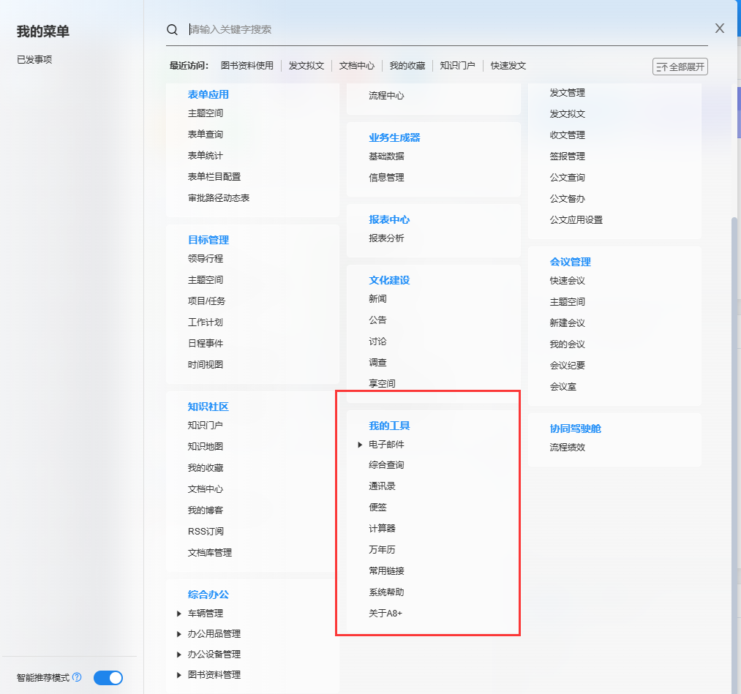
Task: Open 快速发文 in recent visits
Action: pyautogui.click(x=508, y=66)
